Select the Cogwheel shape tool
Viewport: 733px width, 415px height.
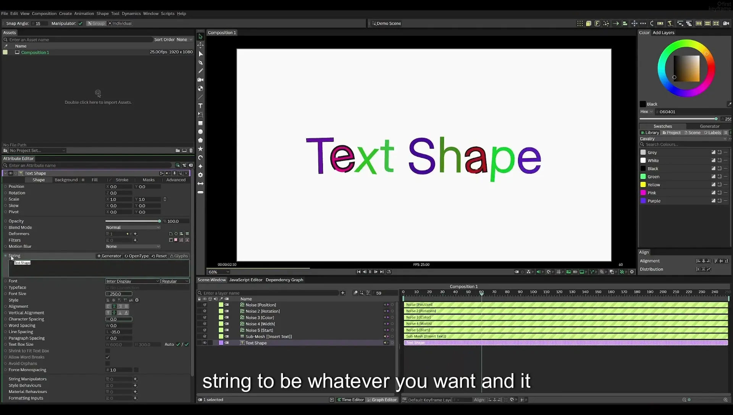point(200,175)
